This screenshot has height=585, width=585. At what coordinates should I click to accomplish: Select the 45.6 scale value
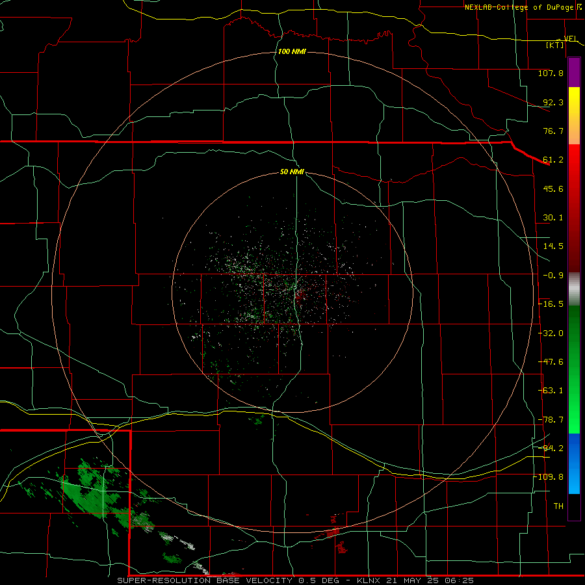pyautogui.click(x=553, y=188)
